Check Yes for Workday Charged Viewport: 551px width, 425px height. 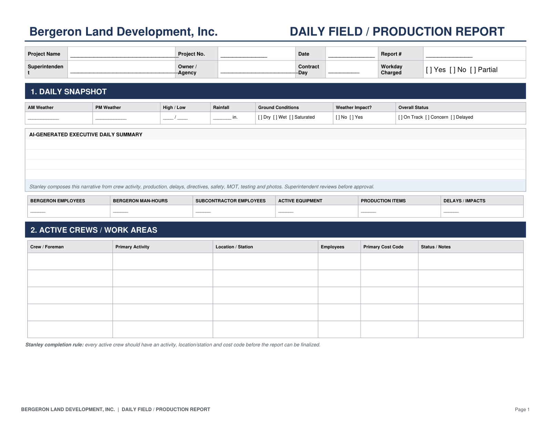coord(429,70)
